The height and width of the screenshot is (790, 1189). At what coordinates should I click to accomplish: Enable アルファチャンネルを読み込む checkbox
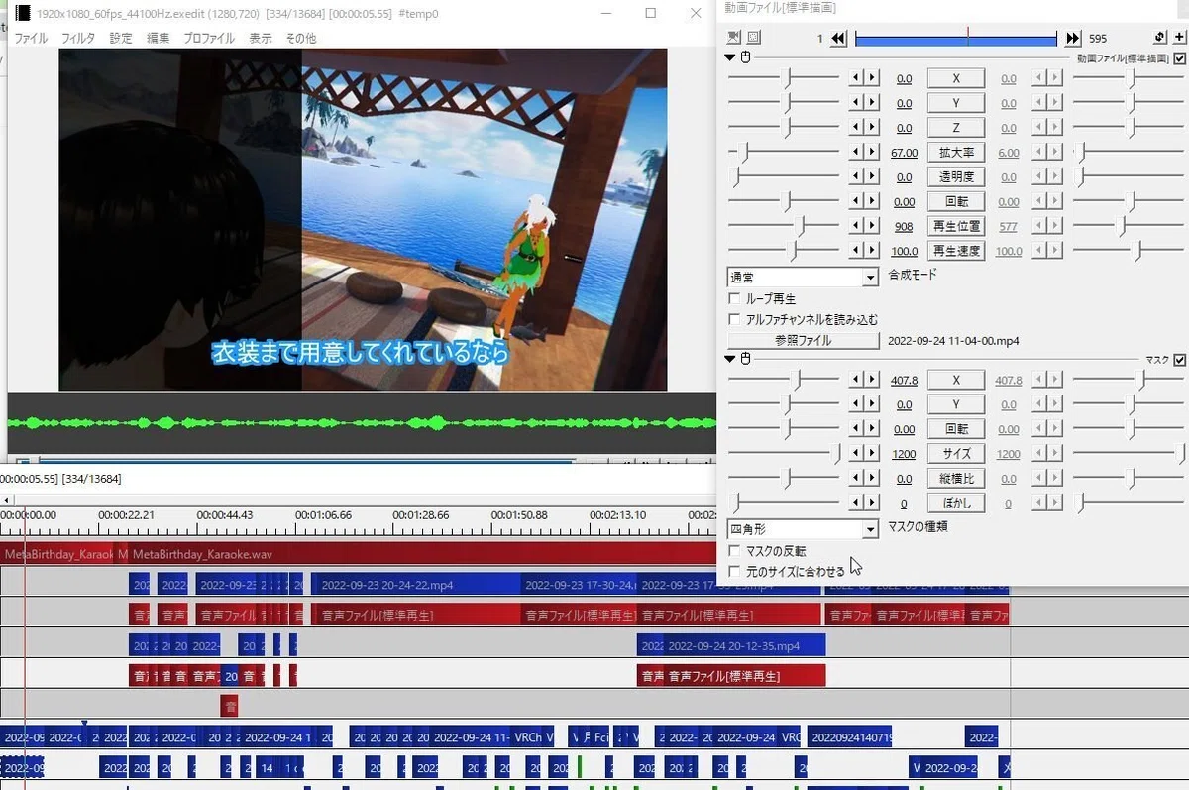[734, 319]
